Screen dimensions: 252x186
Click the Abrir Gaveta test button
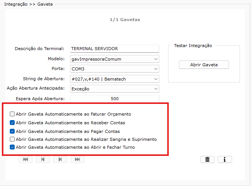tap(204, 65)
